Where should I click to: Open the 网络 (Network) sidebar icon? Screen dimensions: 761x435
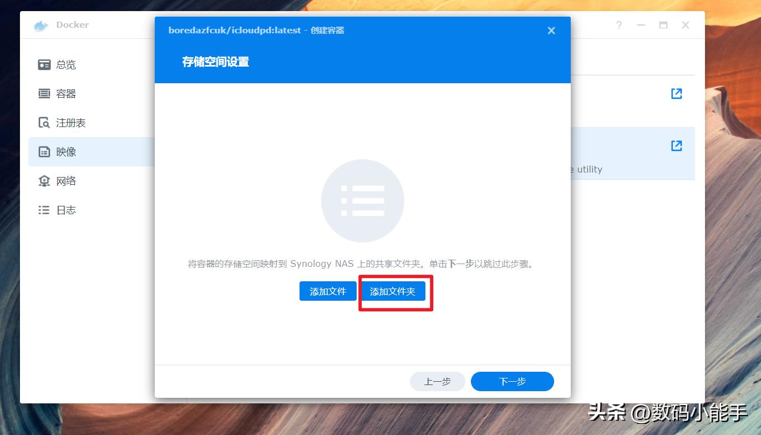[44, 181]
